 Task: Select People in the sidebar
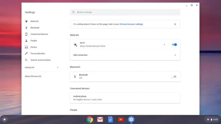(34, 40)
